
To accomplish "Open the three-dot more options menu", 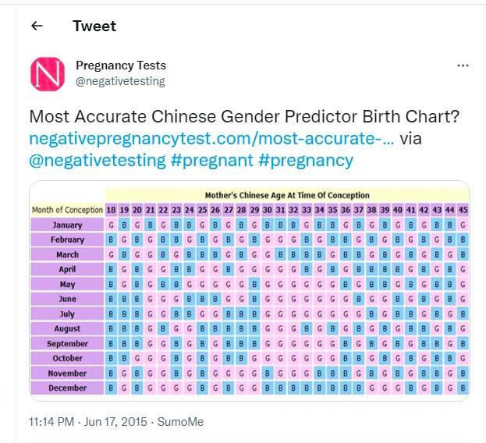I will tap(463, 66).
